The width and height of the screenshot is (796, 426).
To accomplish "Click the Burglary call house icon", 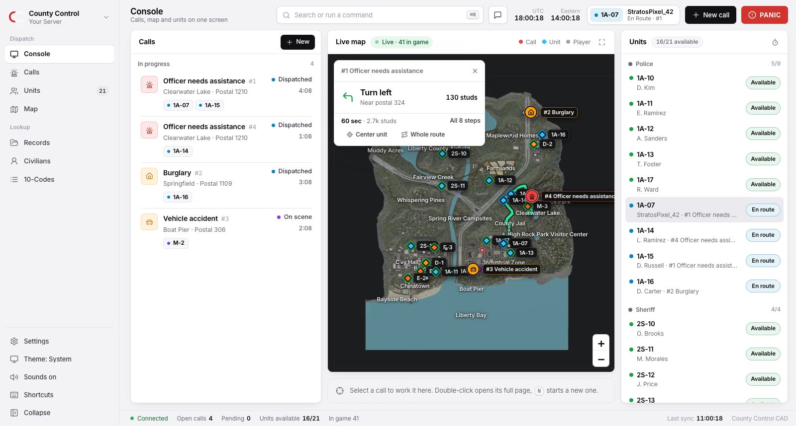I will click(149, 176).
